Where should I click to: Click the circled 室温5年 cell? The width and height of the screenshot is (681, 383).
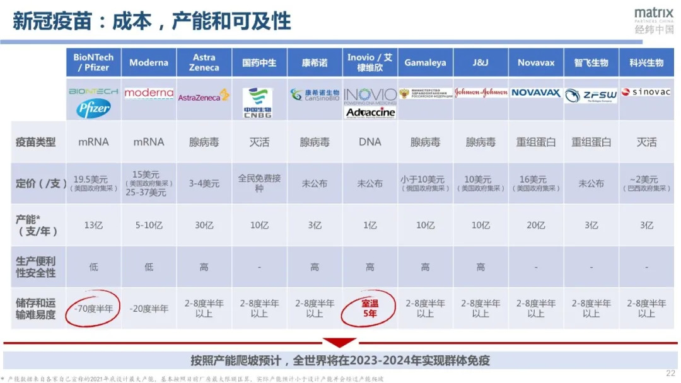point(369,308)
